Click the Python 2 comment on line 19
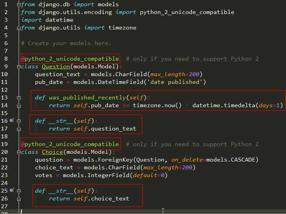The image size is (286, 214). [x=192, y=144]
